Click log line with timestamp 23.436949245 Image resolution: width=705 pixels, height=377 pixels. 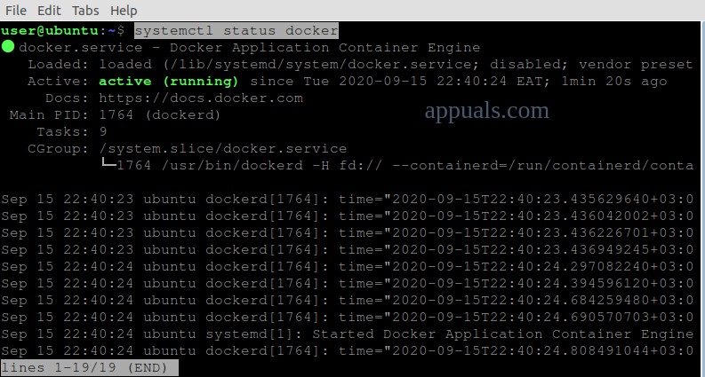pyautogui.click(x=347, y=250)
